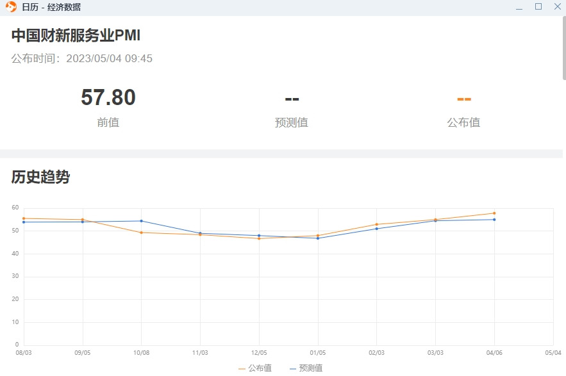Click the 04/06 date on the x-axis

point(494,352)
